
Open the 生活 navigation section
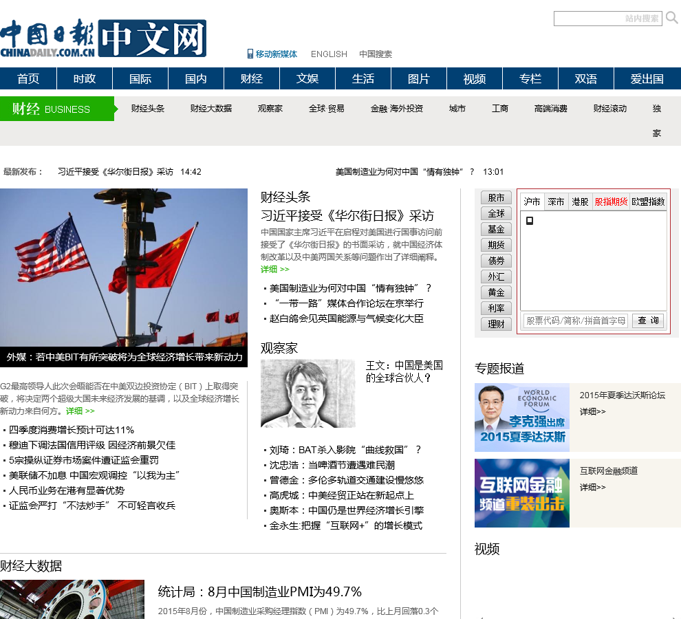363,78
